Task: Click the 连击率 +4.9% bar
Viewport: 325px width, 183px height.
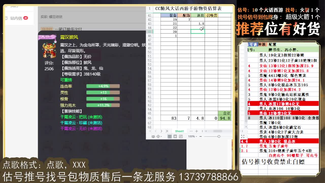Action: (x=103, y=86)
